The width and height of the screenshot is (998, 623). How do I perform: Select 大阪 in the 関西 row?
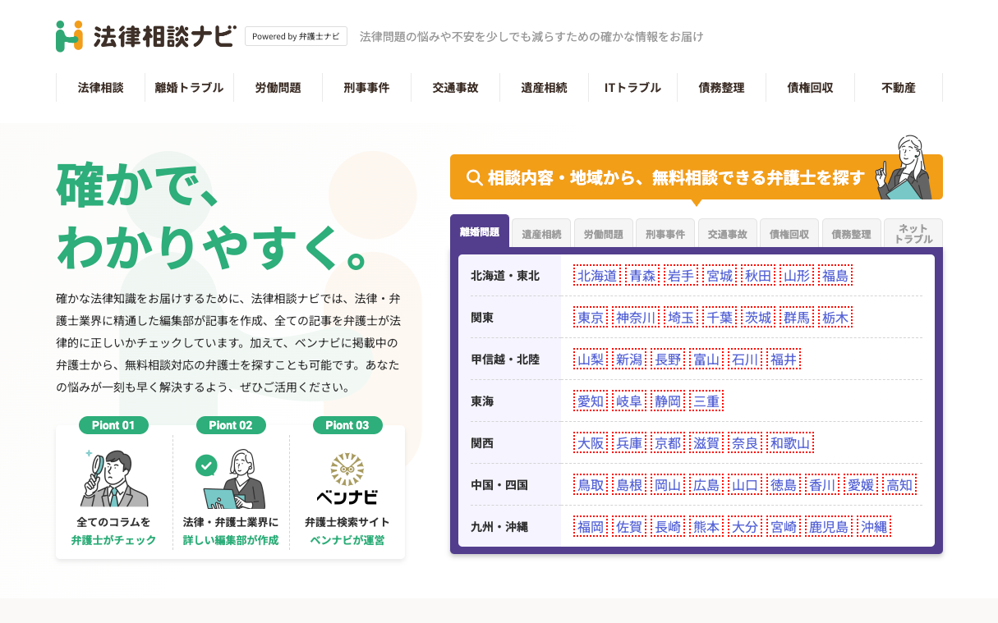(x=590, y=442)
